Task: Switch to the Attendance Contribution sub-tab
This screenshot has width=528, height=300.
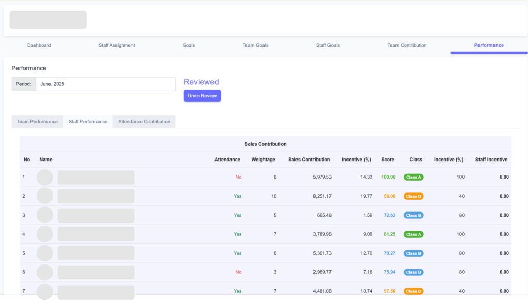Action: [144, 122]
